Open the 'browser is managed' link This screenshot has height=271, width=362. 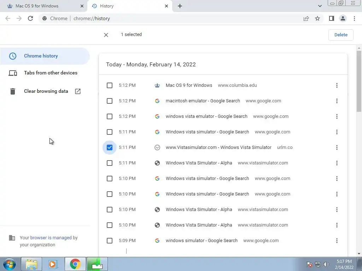[x=51, y=238]
